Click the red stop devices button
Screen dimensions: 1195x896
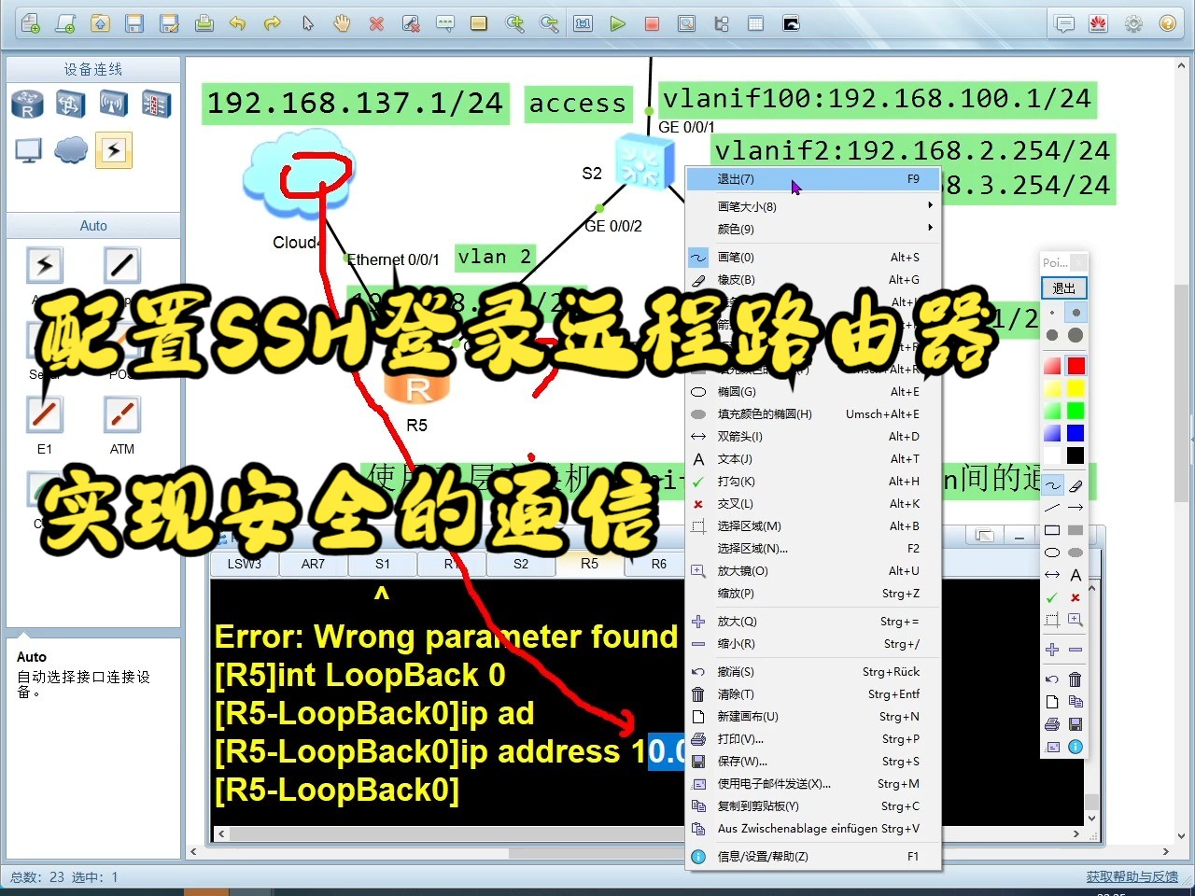tap(653, 23)
